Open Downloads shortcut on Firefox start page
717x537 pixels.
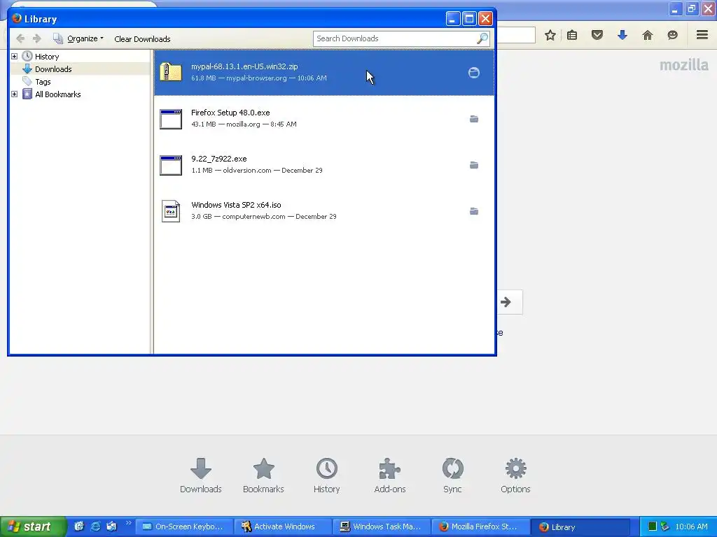(201, 475)
